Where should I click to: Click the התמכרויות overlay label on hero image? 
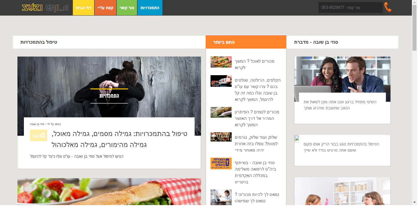pyautogui.click(x=109, y=96)
